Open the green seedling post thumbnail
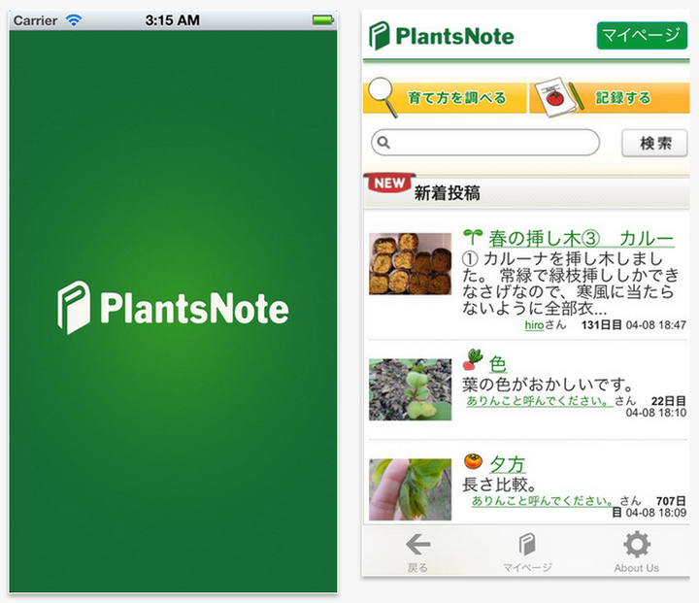The width and height of the screenshot is (699, 603). pos(410,389)
